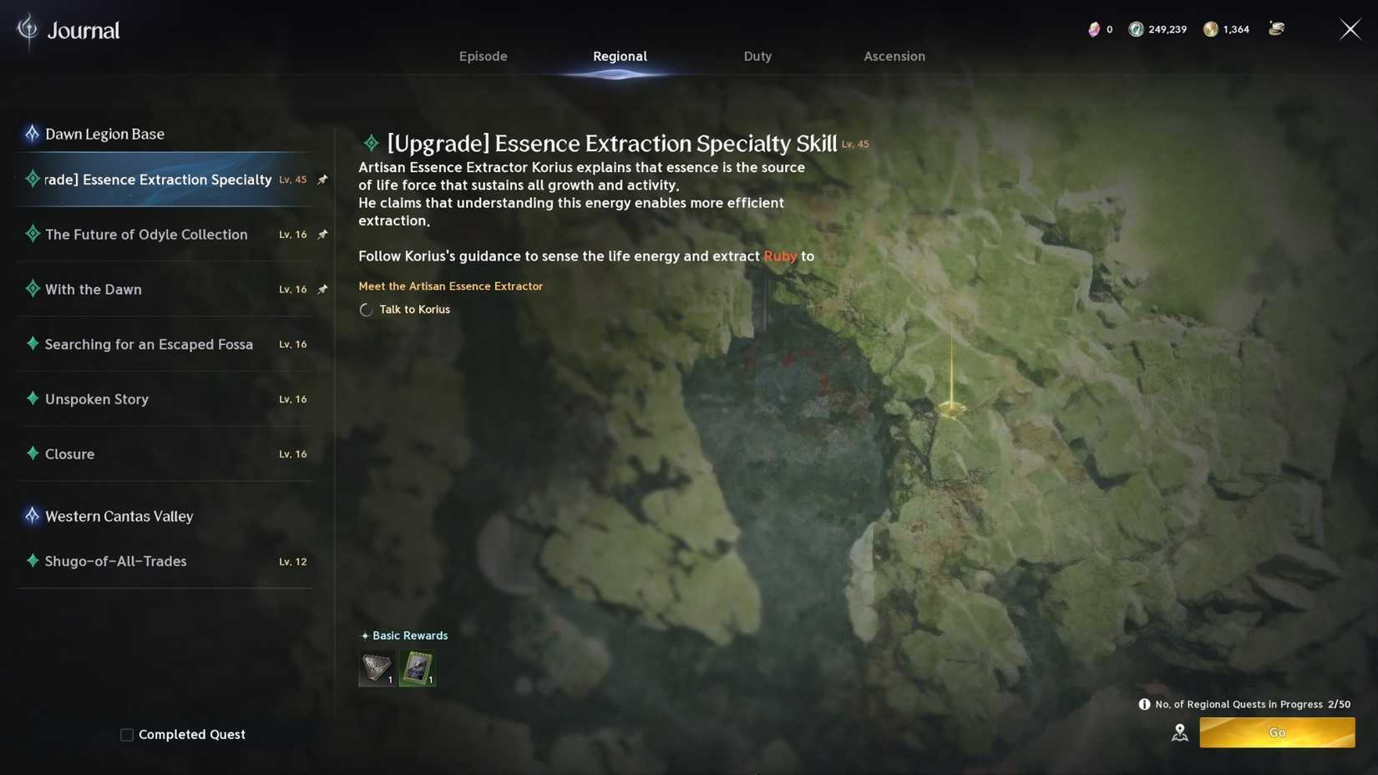Click the regional quests info icon

click(x=1144, y=704)
